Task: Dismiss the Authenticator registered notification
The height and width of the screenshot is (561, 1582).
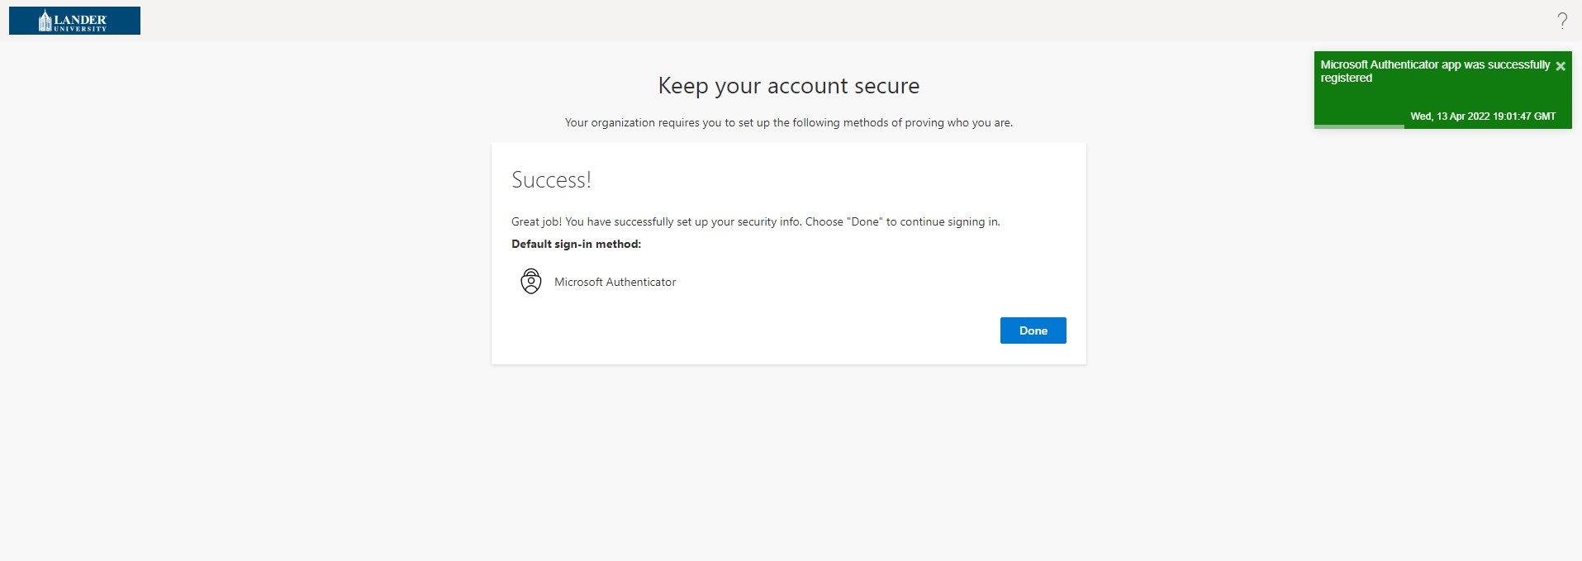Action: (1561, 66)
